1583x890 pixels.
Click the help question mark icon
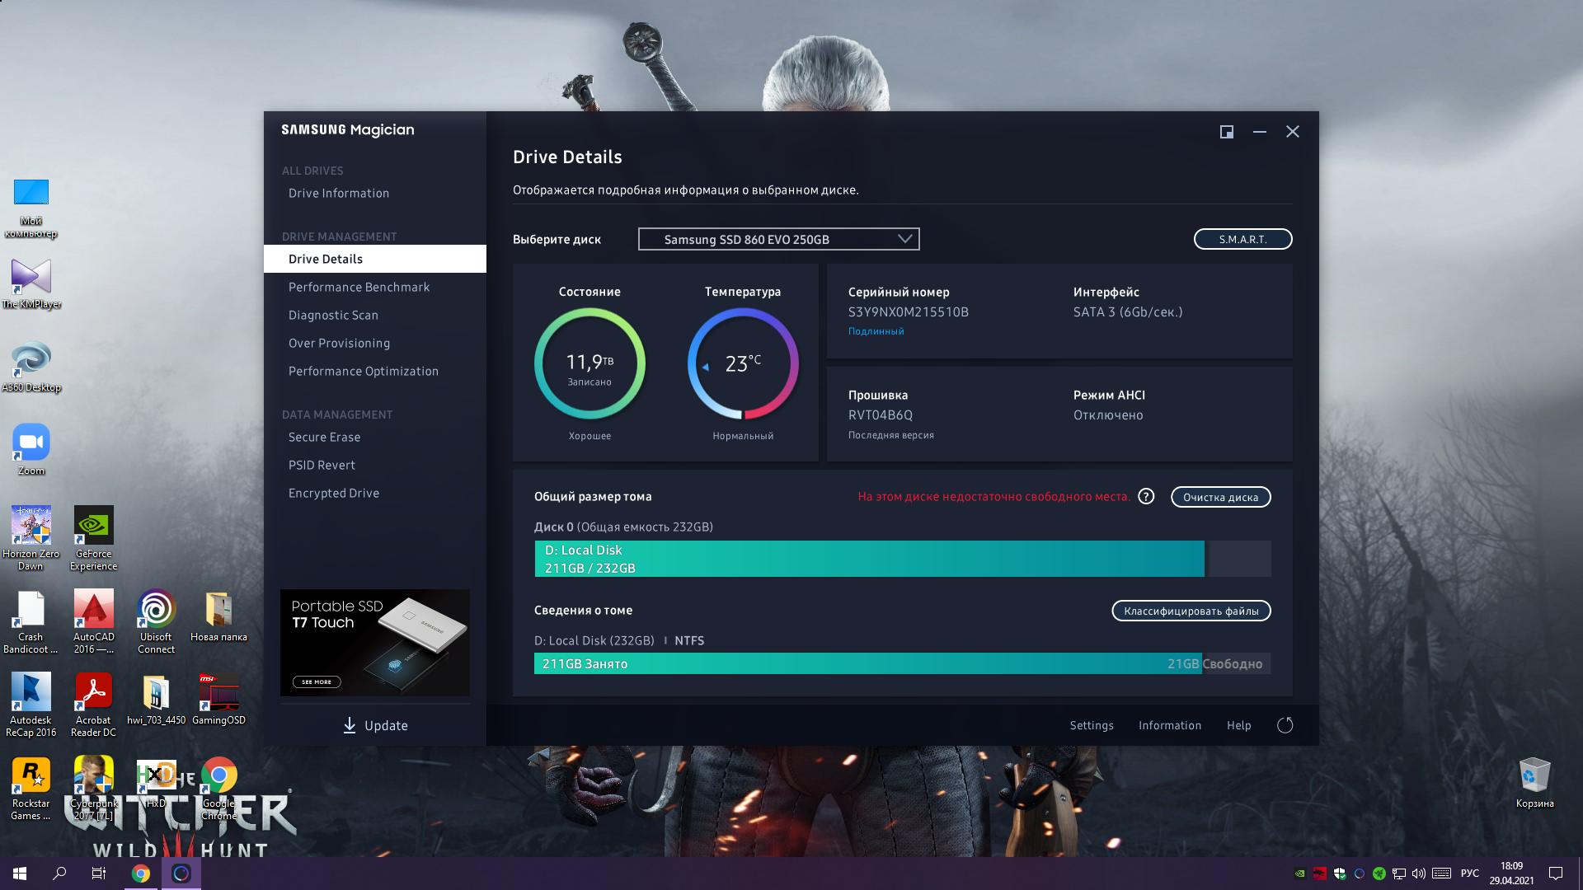click(x=1146, y=496)
